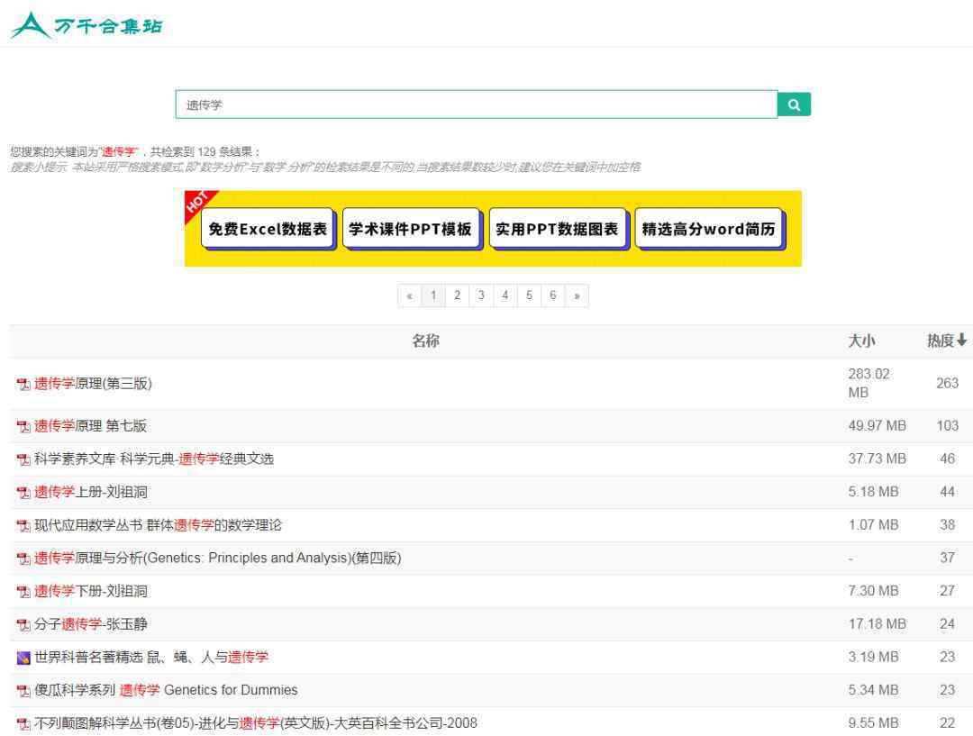Click the 万千合集站 site logo
Screen dimensions: 973x736
[86, 26]
